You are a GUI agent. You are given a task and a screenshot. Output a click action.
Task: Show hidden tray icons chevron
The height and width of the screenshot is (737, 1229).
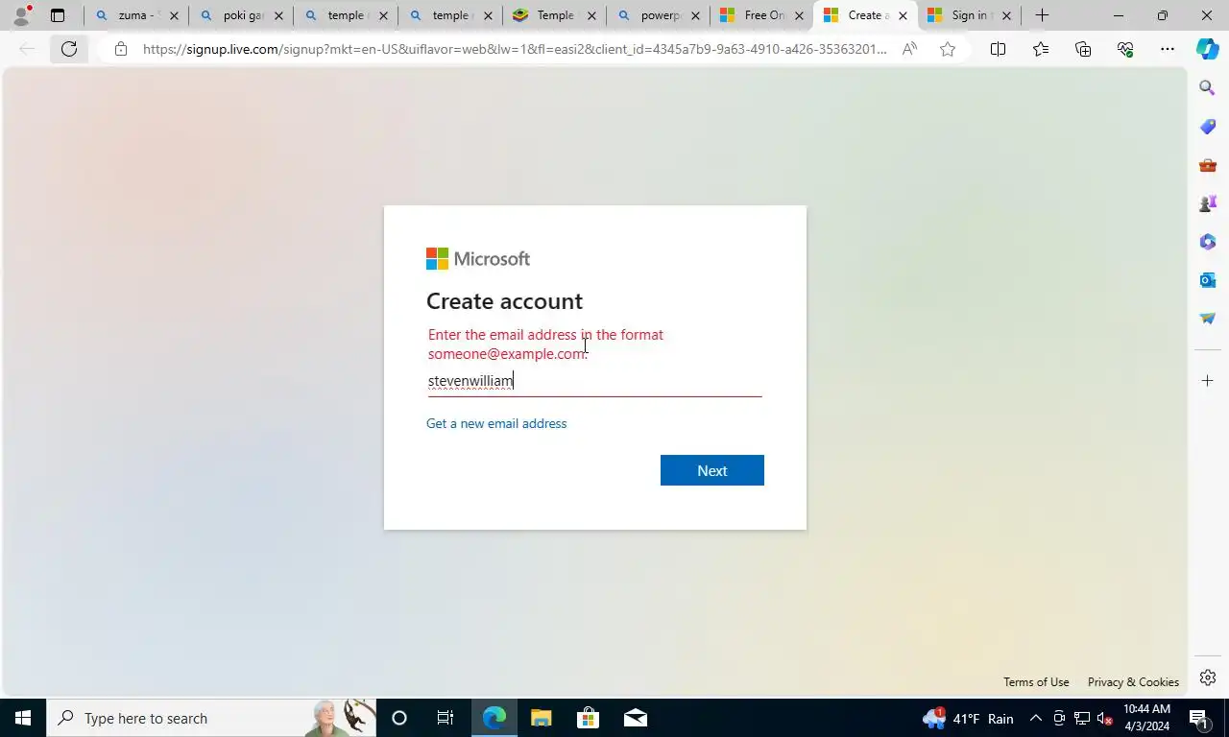click(1036, 718)
